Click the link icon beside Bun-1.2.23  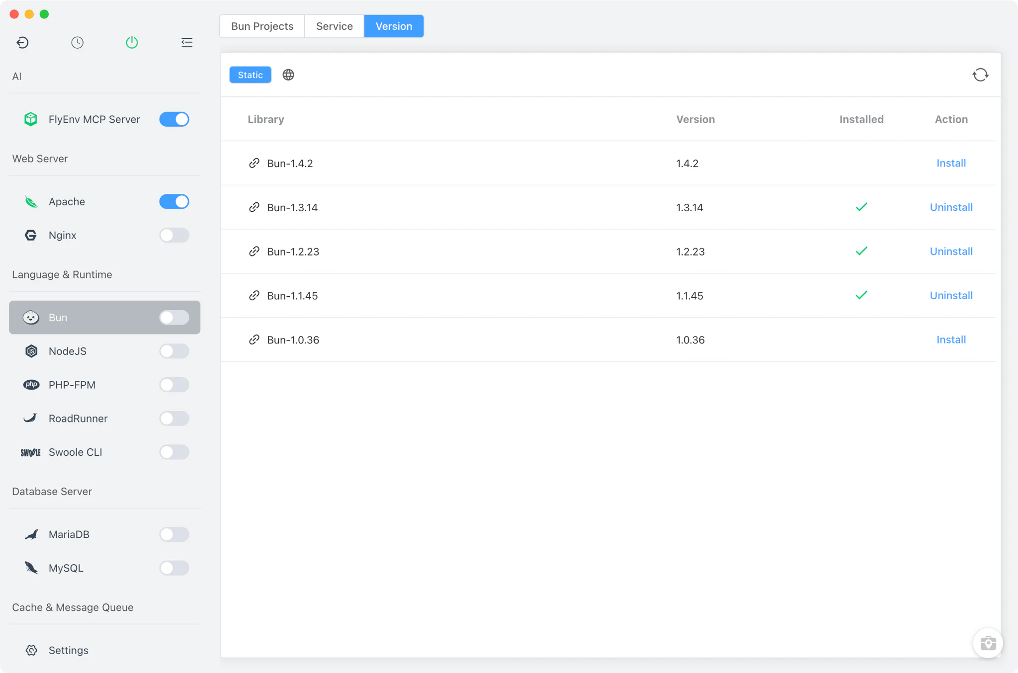point(254,252)
